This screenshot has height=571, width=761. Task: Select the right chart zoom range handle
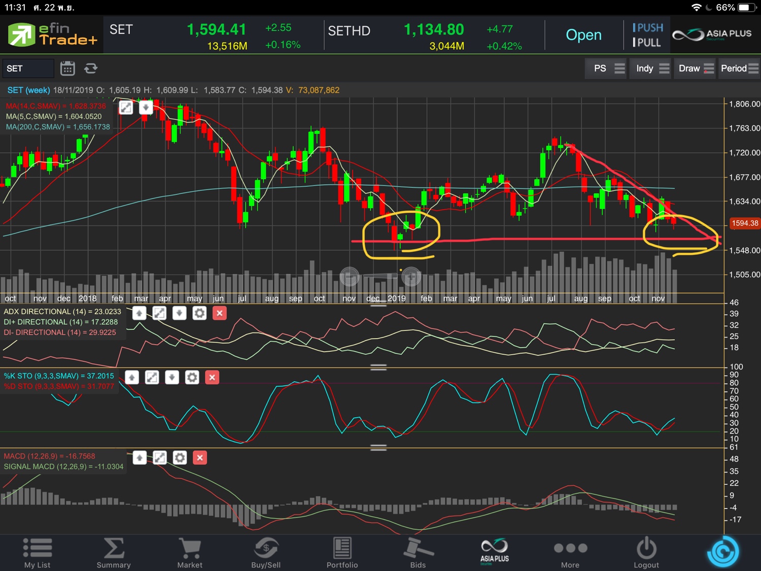pyautogui.click(x=411, y=277)
